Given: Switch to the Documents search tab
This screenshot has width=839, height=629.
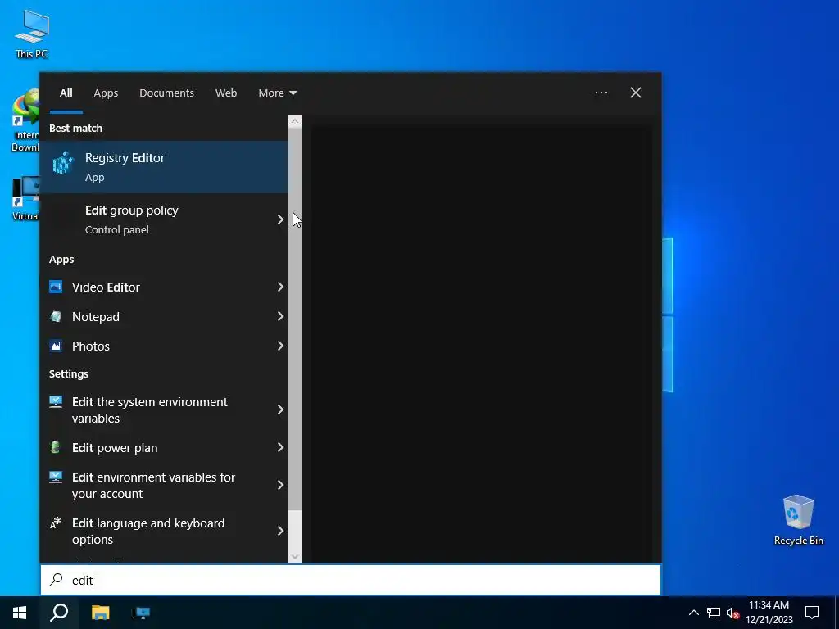Looking at the screenshot, I should coord(166,93).
